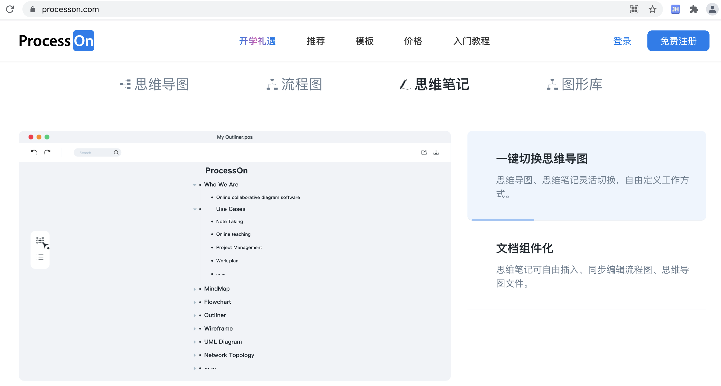The height and width of the screenshot is (386, 721).
Task: Click the UML Diagram text
Action: pyautogui.click(x=223, y=341)
